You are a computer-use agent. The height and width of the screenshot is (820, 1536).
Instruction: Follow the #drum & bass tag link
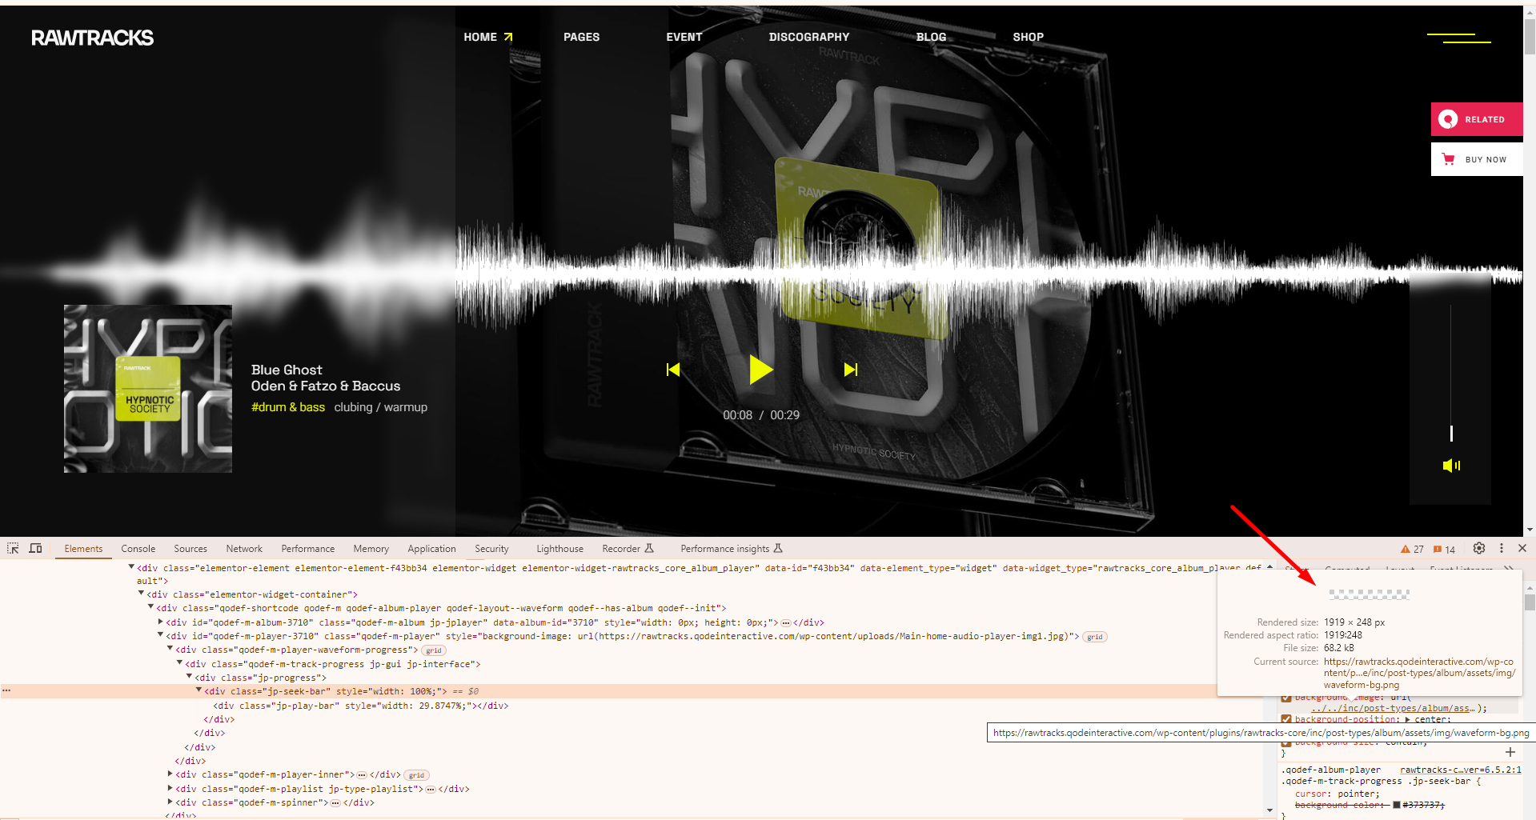coord(288,407)
